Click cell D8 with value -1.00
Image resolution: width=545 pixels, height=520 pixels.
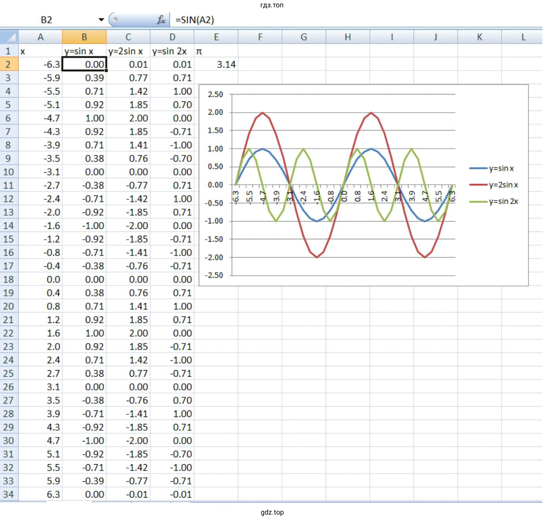tap(172, 145)
